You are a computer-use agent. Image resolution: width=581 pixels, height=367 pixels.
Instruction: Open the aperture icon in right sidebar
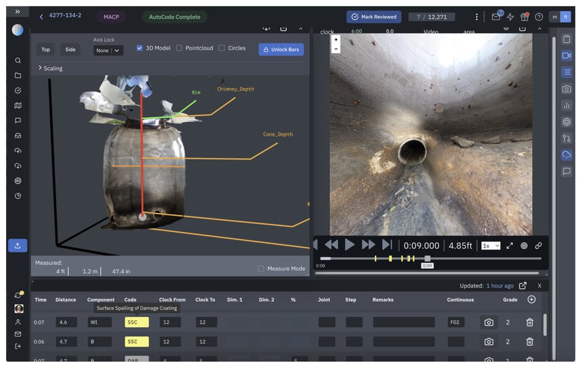(x=566, y=122)
